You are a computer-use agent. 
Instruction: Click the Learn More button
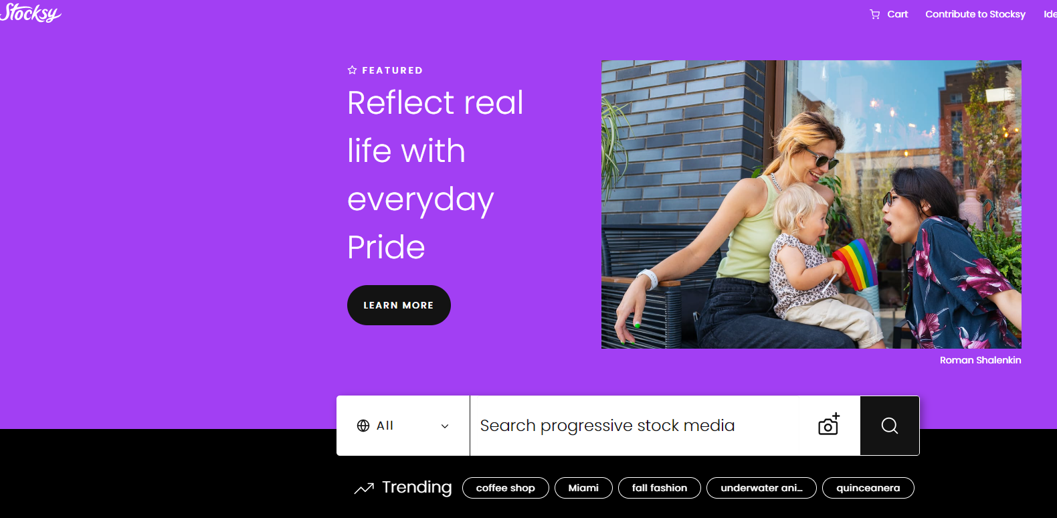coord(399,305)
